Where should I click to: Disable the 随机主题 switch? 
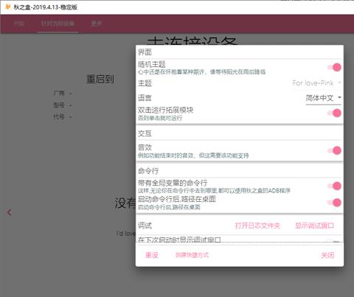click(335, 67)
